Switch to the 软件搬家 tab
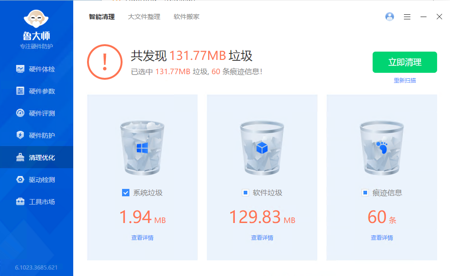Screen dimensions: 450x276 pos(187,17)
